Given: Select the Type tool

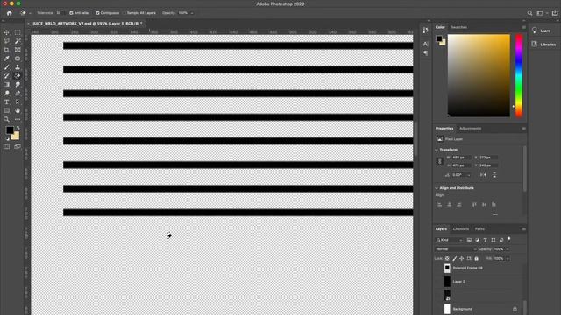Looking at the screenshot, I should pyautogui.click(x=6, y=101).
